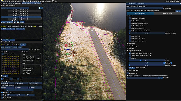This screenshot has height=101, width=181.
Task: Click Copy... next to Unique id
Action: (178, 11)
